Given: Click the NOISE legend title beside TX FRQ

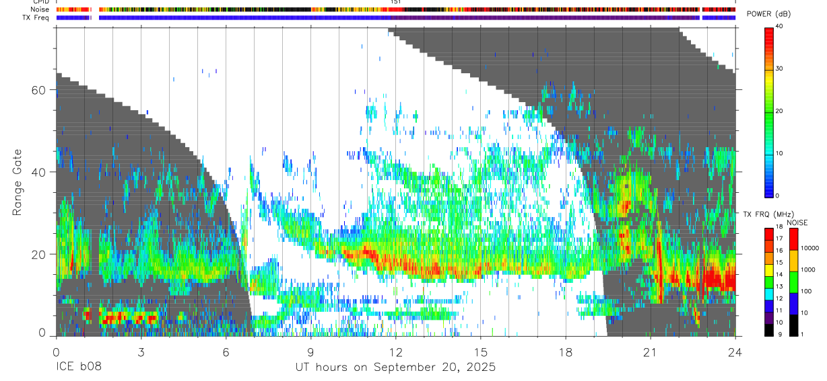Looking at the screenshot, I should click(799, 222).
